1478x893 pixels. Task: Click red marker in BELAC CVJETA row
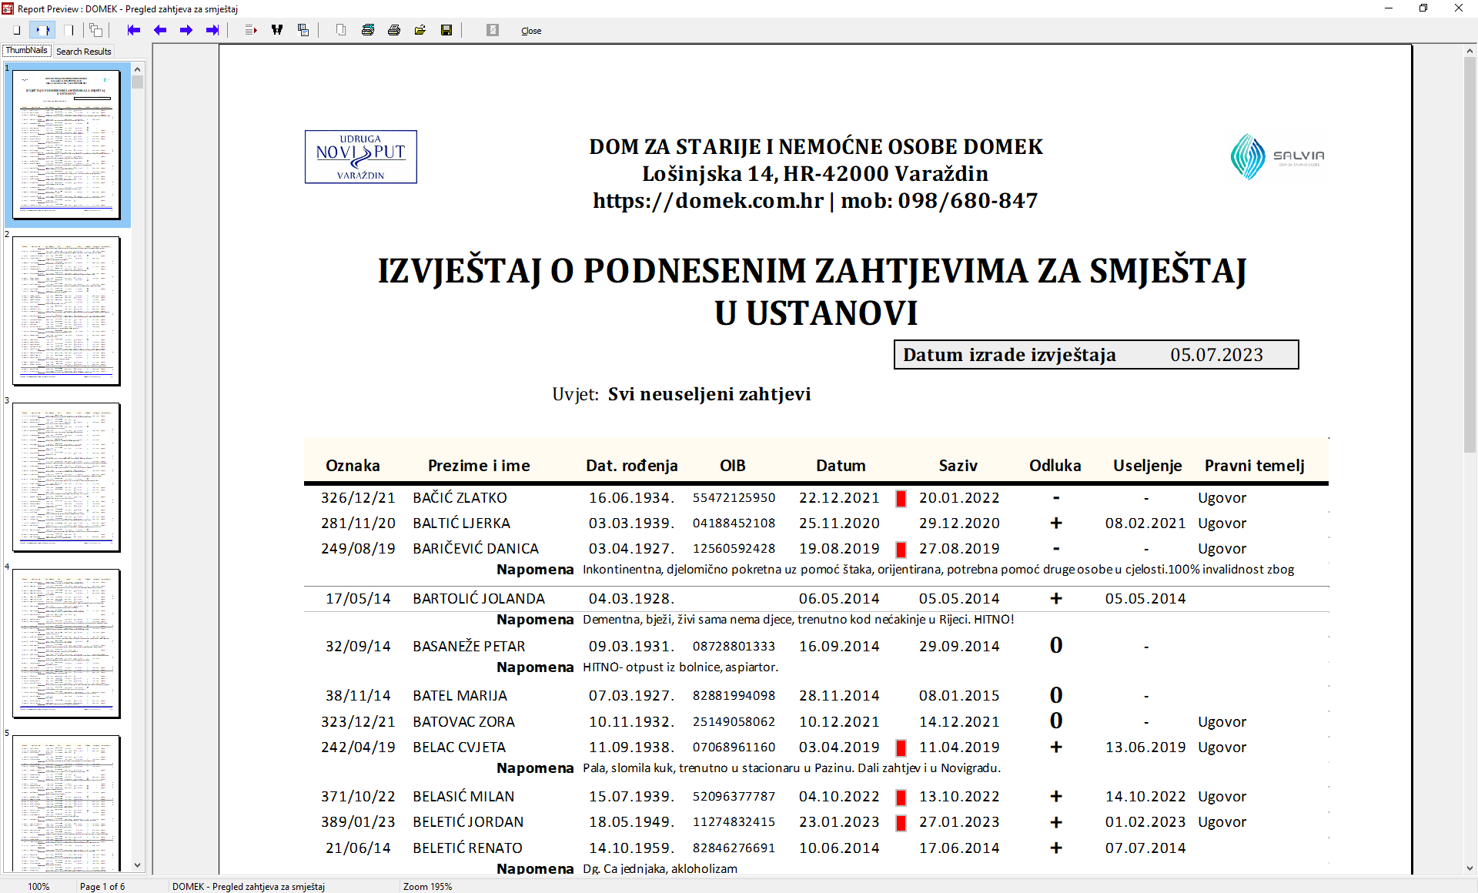pyautogui.click(x=901, y=748)
